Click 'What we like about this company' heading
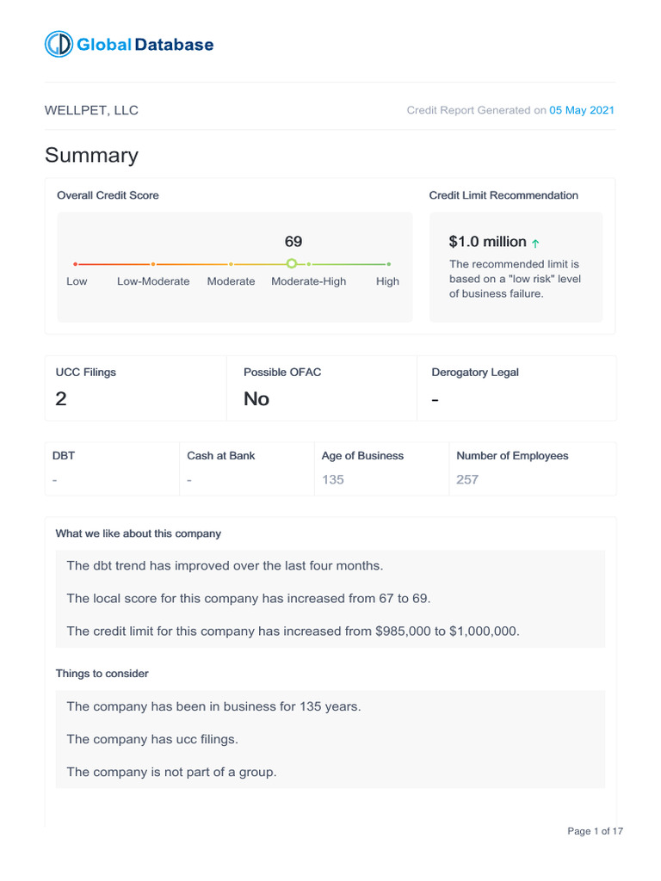The height and width of the screenshot is (881, 661). [138, 533]
